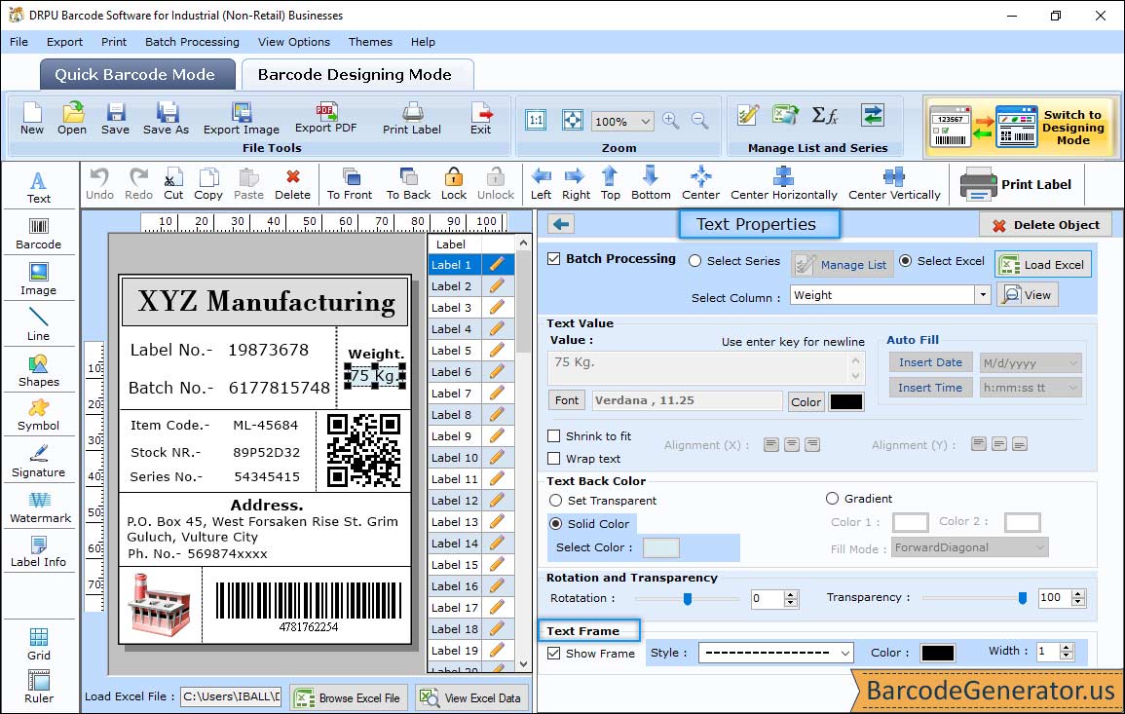The image size is (1125, 714).
Task: Expand Select Column Weight dropdown
Action: 982,295
